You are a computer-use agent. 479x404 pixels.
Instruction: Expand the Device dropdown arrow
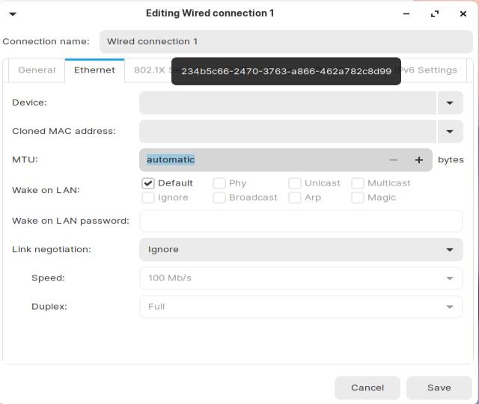point(450,103)
